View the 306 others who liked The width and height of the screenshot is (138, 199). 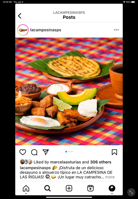101,162
